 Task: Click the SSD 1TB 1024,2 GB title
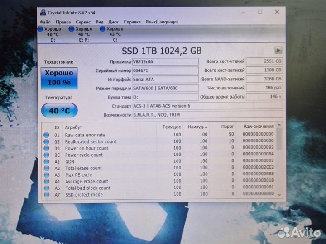(162, 51)
